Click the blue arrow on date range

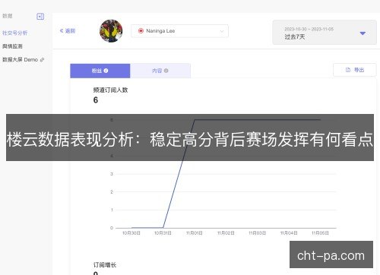(x=363, y=33)
